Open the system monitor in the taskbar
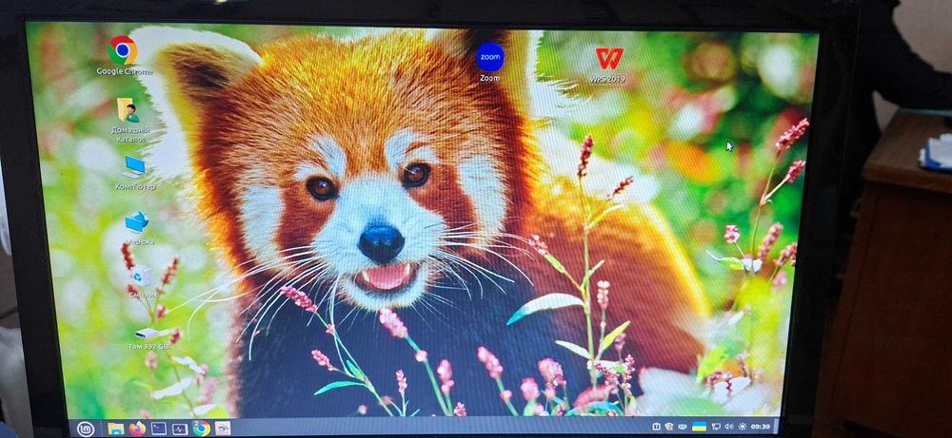Image resolution: width=952 pixels, height=438 pixels. (x=180, y=428)
